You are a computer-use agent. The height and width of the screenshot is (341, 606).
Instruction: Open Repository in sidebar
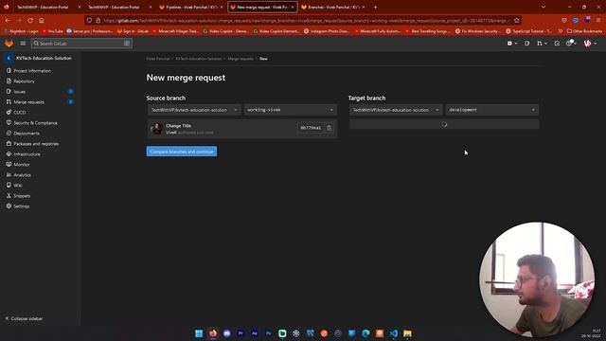point(24,81)
